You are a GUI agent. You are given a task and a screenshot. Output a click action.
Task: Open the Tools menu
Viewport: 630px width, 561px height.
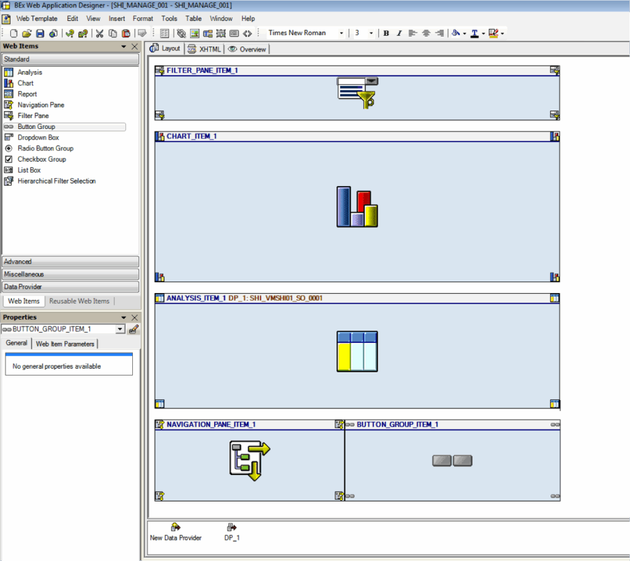[169, 18]
